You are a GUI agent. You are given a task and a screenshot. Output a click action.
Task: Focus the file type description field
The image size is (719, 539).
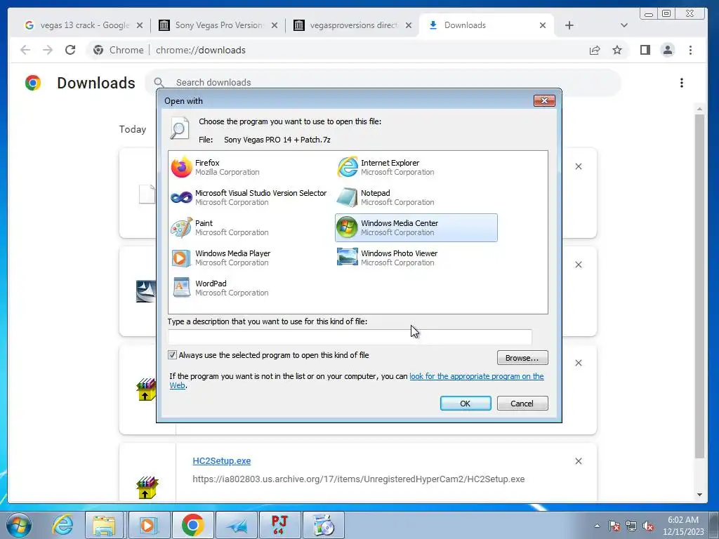click(350, 336)
